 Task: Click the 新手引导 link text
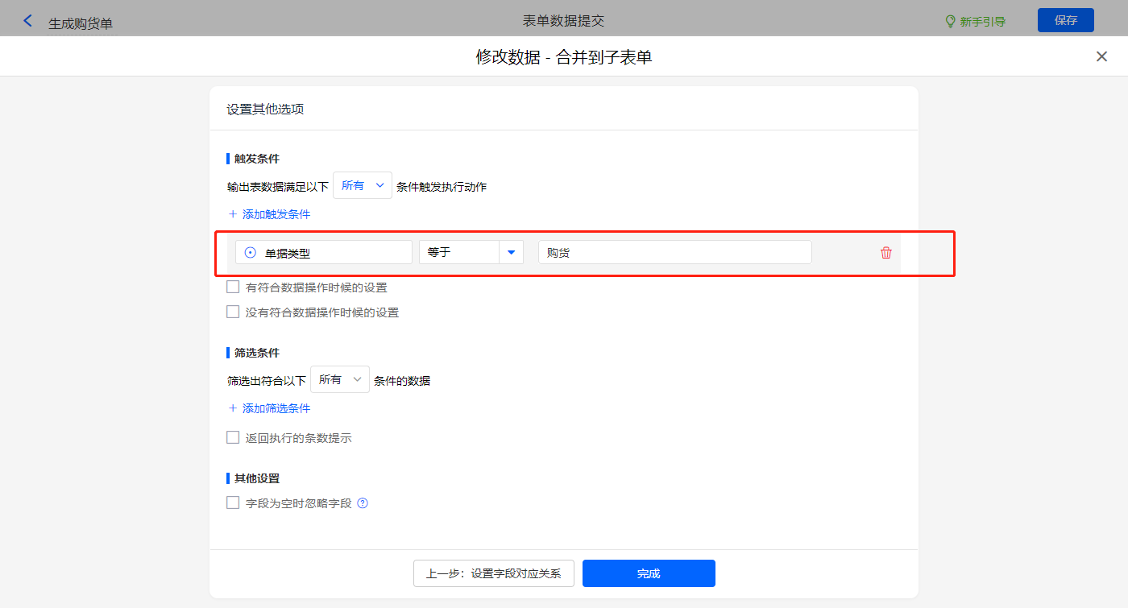pos(982,22)
